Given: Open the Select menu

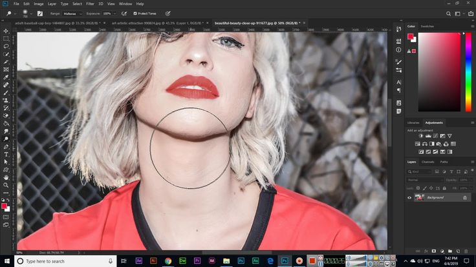Looking at the screenshot, I should 77,4.
